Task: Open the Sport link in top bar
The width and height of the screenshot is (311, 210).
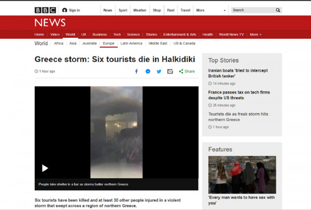Action: [x=122, y=10]
